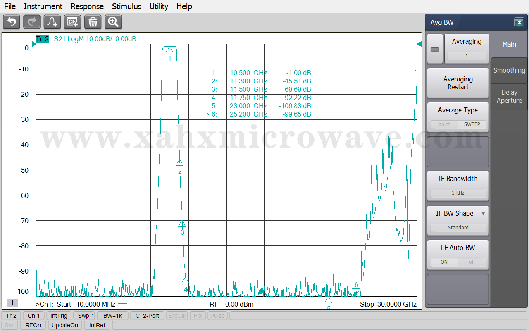Edit the IF Bandwidth 1 kHz value

[x=458, y=193]
